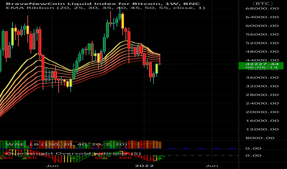
Task: Click the 32000.00 price axis label
Action: (262, 86)
